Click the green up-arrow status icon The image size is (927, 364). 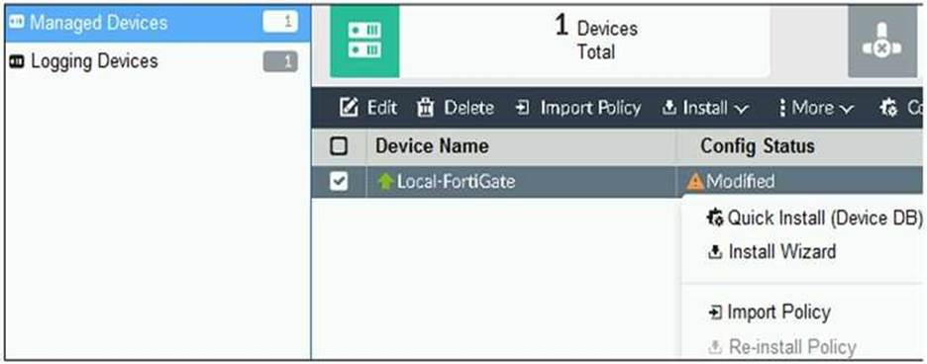[386, 181]
